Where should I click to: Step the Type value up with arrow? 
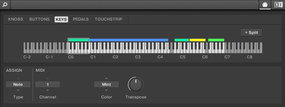tap(18, 79)
